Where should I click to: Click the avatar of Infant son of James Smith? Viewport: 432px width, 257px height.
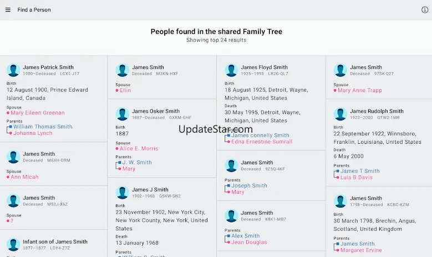click(13, 244)
